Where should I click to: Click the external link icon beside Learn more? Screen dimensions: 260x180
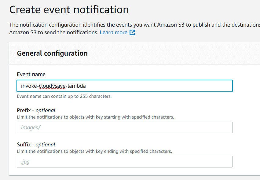tap(132, 32)
